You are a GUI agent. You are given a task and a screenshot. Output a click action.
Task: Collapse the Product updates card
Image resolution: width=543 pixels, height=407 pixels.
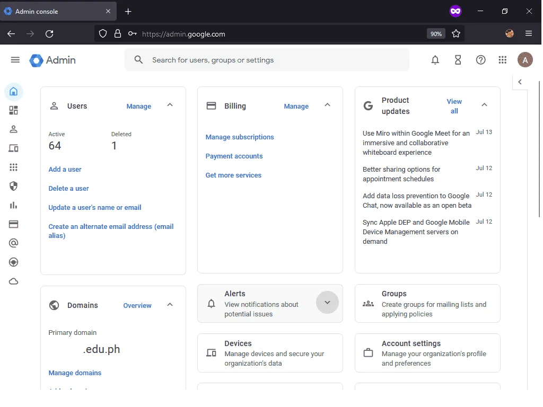coord(485,105)
